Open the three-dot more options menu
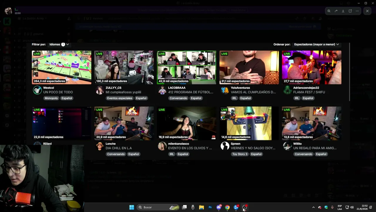The width and height of the screenshot is (376, 212). [x=357, y=11]
